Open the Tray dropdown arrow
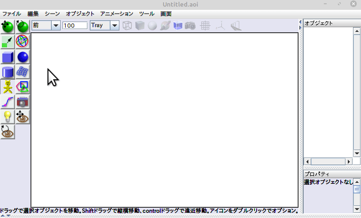Viewport: 361px width, 218px height. [115, 25]
